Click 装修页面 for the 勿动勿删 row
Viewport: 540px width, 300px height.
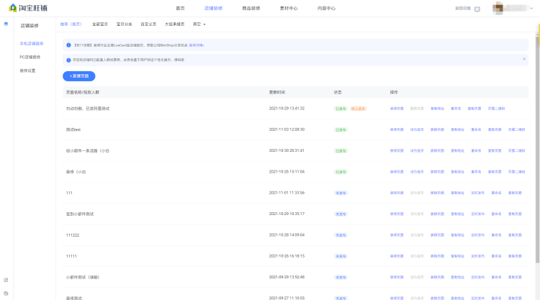tap(397, 109)
